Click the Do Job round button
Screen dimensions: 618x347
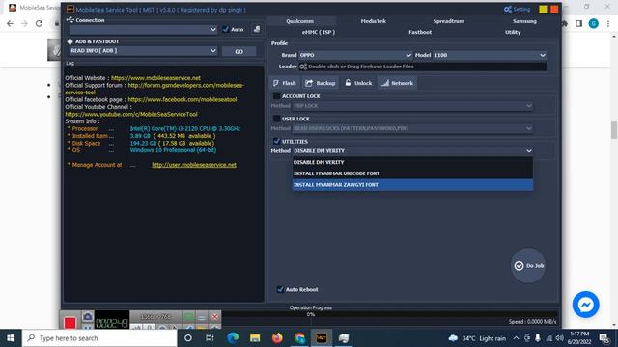(528, 266)
